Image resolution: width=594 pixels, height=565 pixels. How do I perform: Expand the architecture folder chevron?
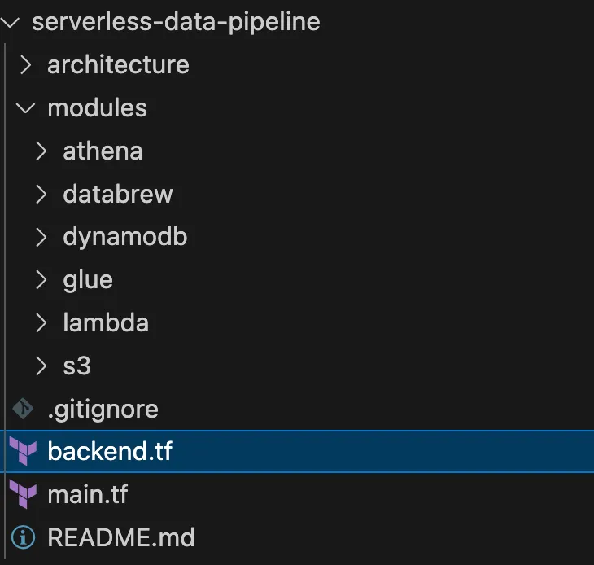(27, 65)
